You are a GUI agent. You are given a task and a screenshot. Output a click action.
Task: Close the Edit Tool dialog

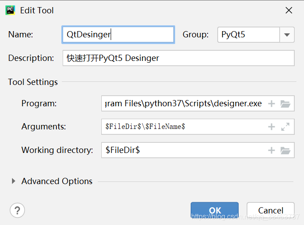point(289,10)
